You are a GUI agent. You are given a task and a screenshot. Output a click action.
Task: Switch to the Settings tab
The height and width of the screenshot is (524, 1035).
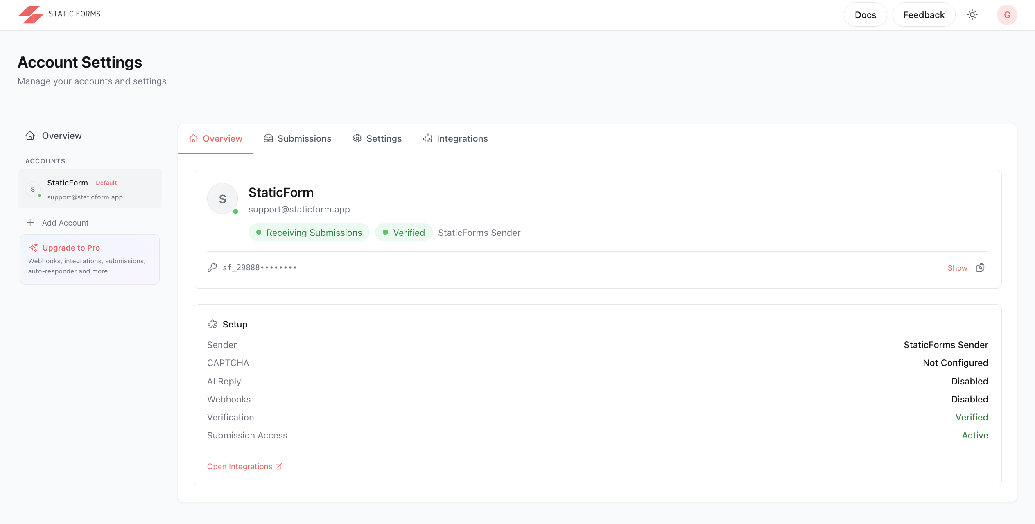(x=377, y=139)
